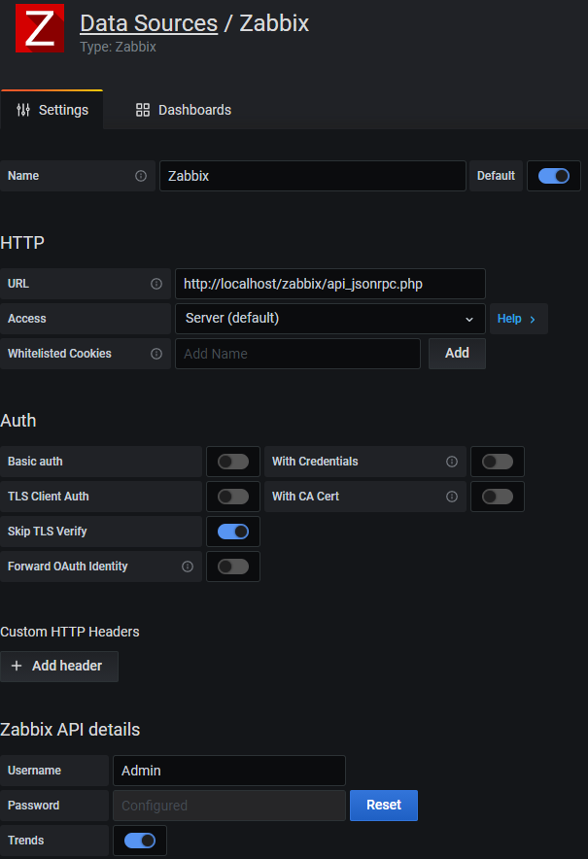Click the Whitelisted Cookies info icon
Image resolution: width=588 pixels, height=859 pixels.
(156, 354)
